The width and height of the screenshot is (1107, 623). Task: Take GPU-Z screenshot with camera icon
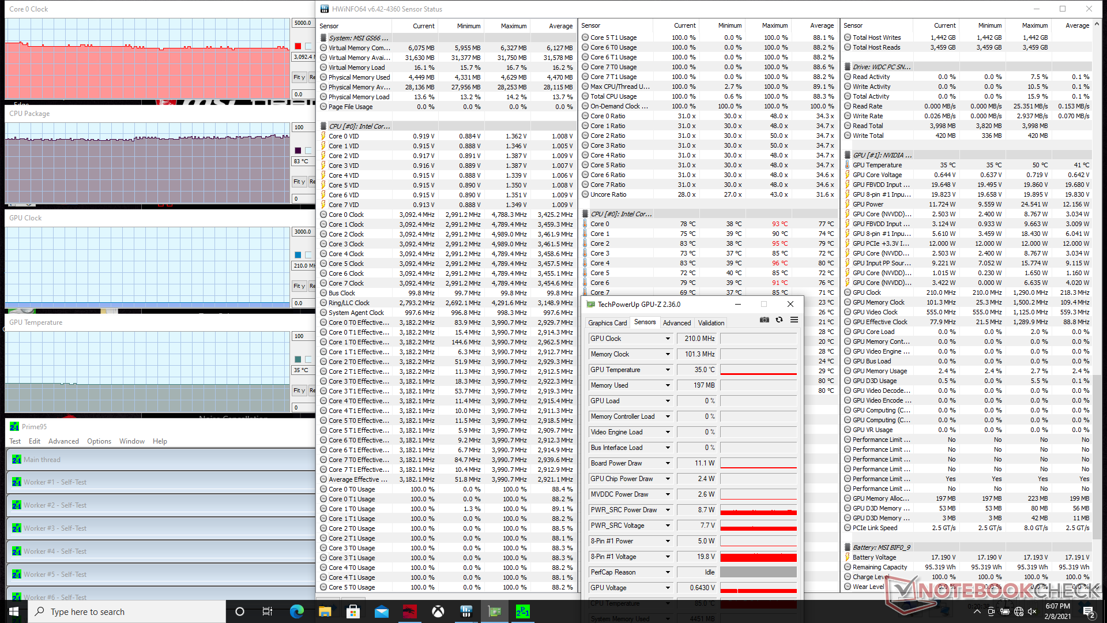click(765, 320)
